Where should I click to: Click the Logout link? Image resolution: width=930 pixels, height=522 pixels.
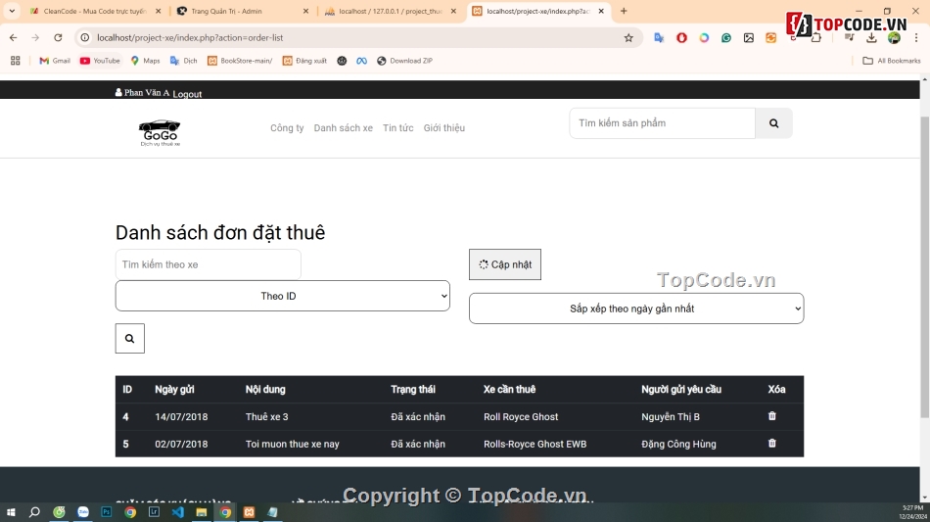tap(187, 94)
